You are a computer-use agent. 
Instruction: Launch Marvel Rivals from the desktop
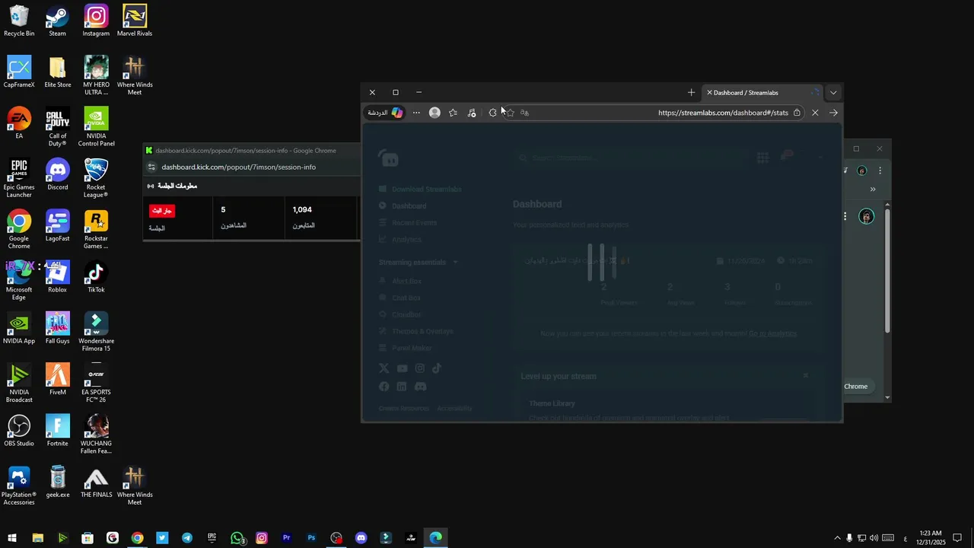[x=135, y=21]
